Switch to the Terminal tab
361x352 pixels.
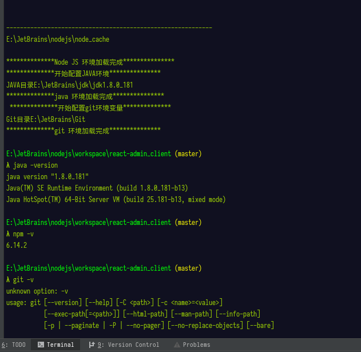(55, 345)
